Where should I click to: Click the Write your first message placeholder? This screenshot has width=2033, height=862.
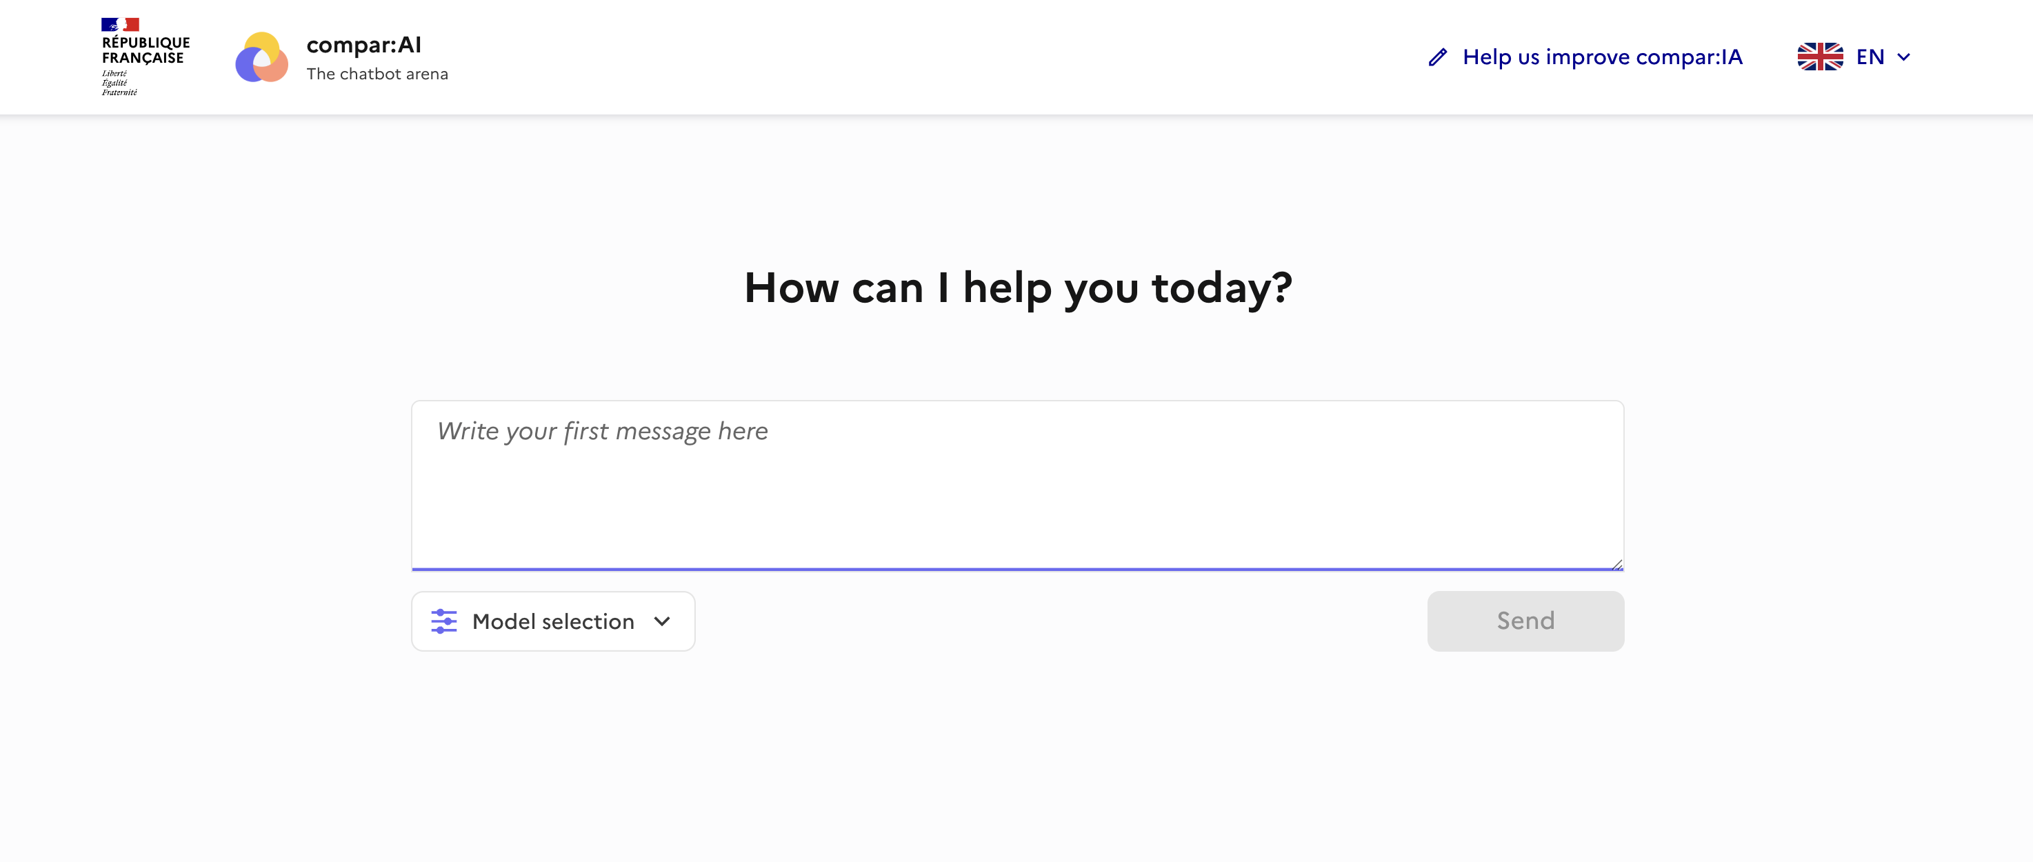pyautogui.click(x=602, y=431)
